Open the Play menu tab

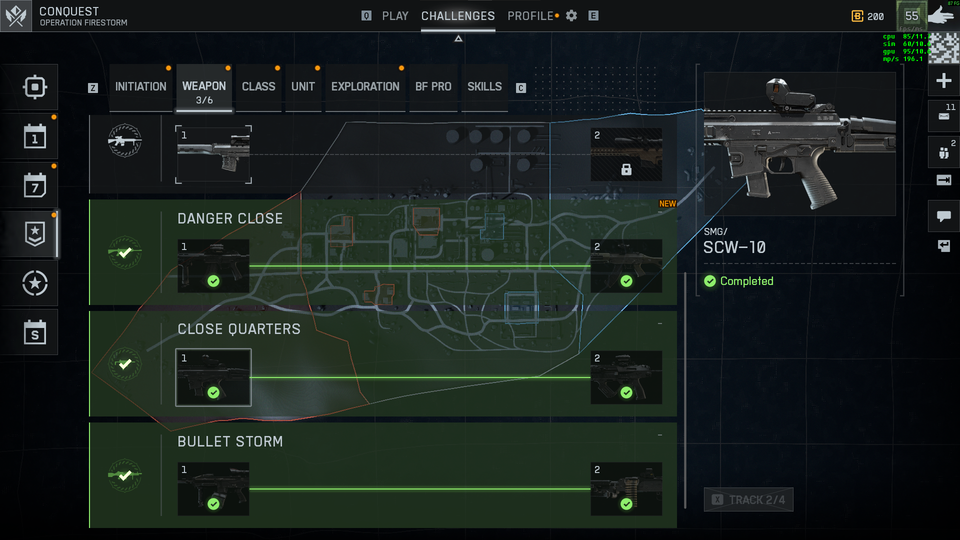coord(395,16)
